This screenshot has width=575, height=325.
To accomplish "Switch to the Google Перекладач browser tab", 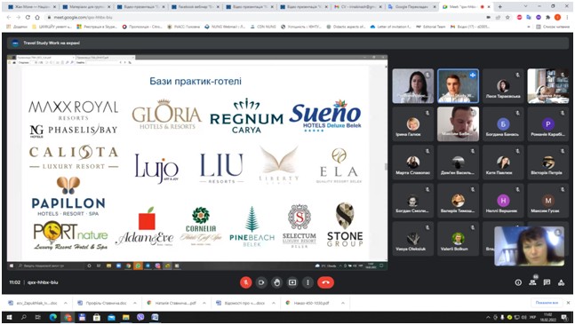I will click(x=411, y=6).
